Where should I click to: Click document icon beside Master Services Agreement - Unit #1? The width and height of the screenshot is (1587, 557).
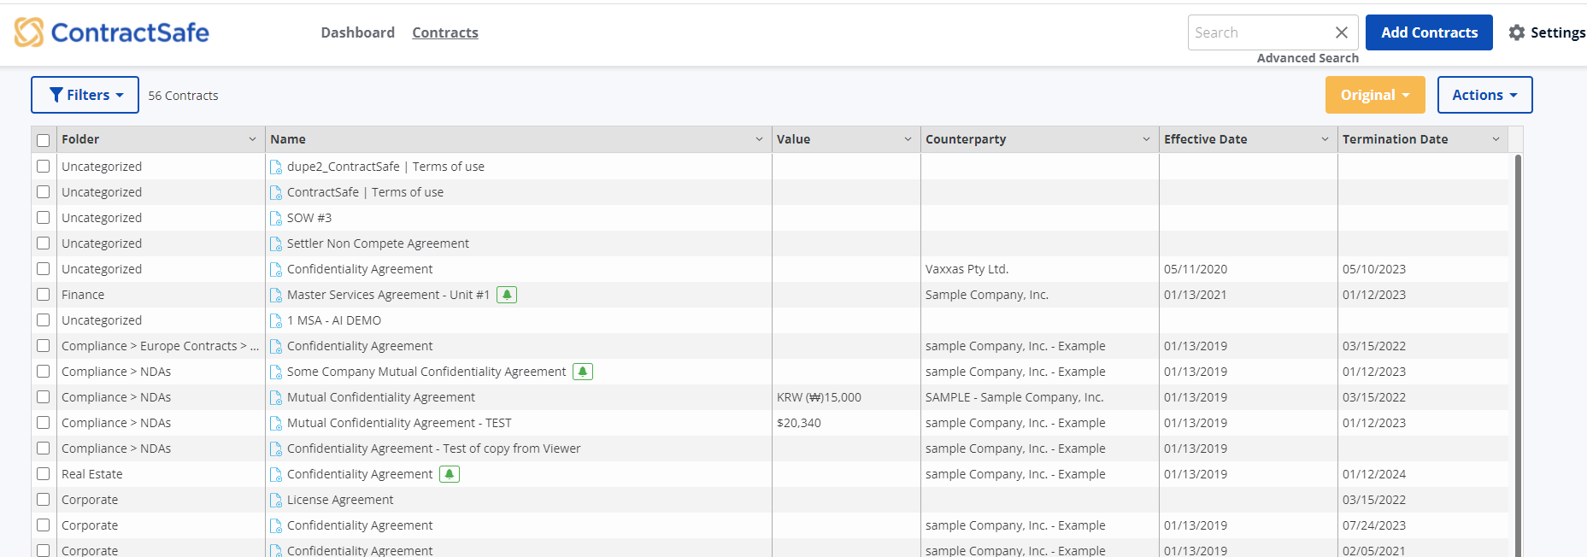[x=276, y=295]
